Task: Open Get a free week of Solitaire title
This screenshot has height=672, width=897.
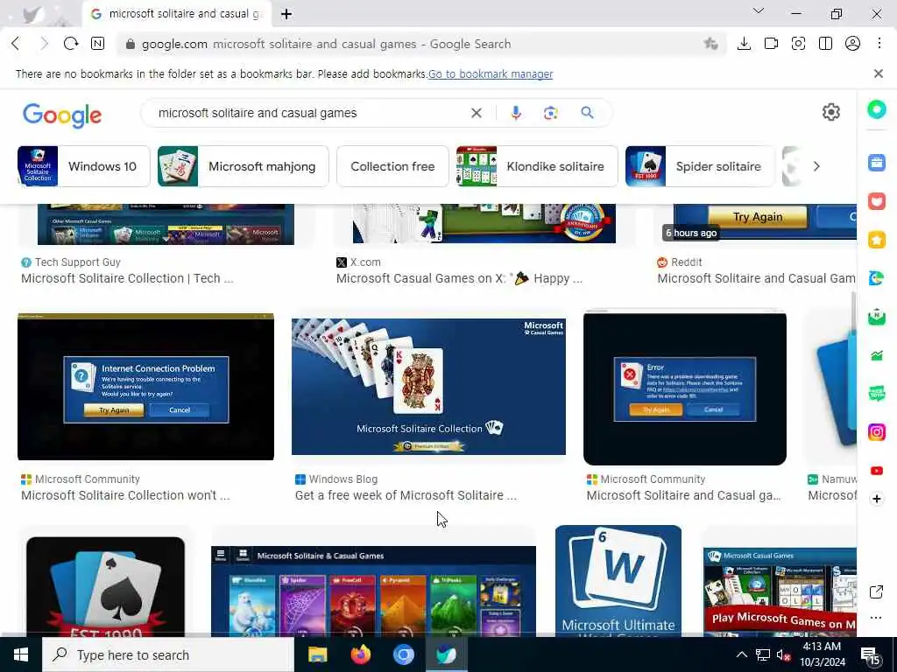Action: pos(406,495)
